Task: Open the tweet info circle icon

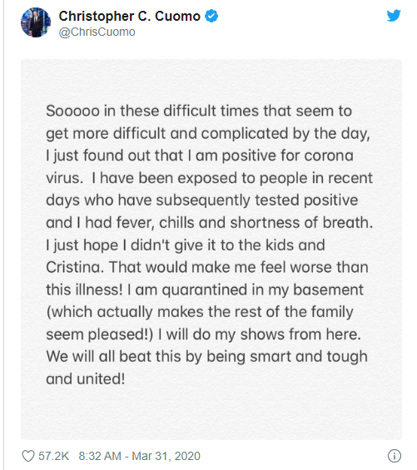Action: (x=395, y=456)
